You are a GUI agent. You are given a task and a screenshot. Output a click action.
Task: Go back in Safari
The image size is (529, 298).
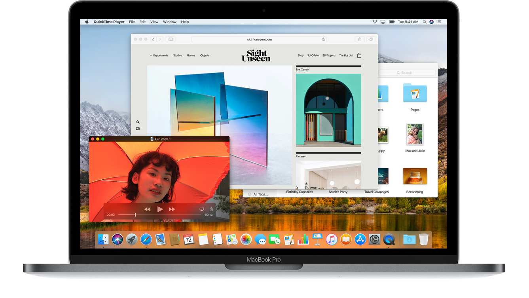154,39
